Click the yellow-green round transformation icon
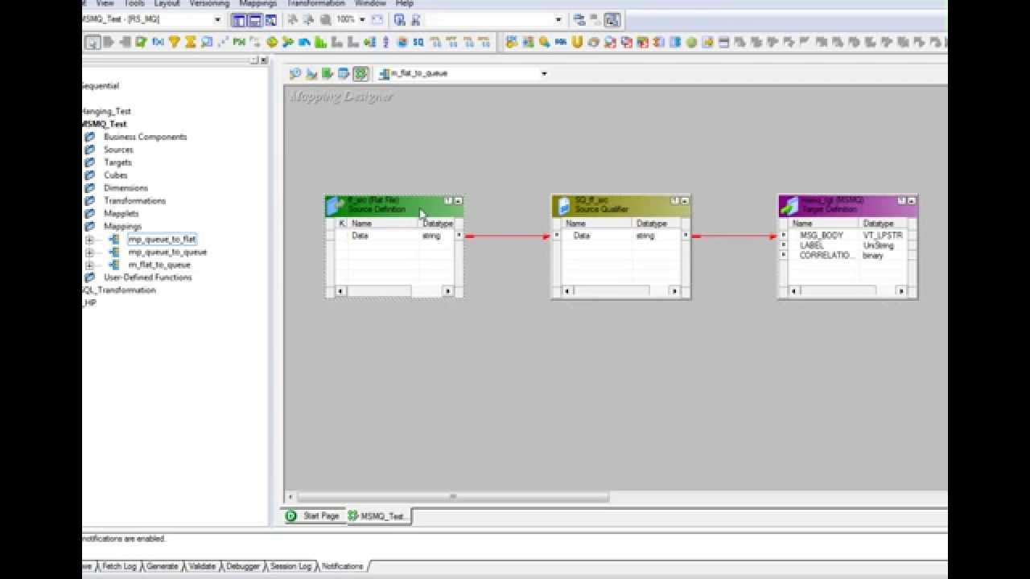 point(272,42)
